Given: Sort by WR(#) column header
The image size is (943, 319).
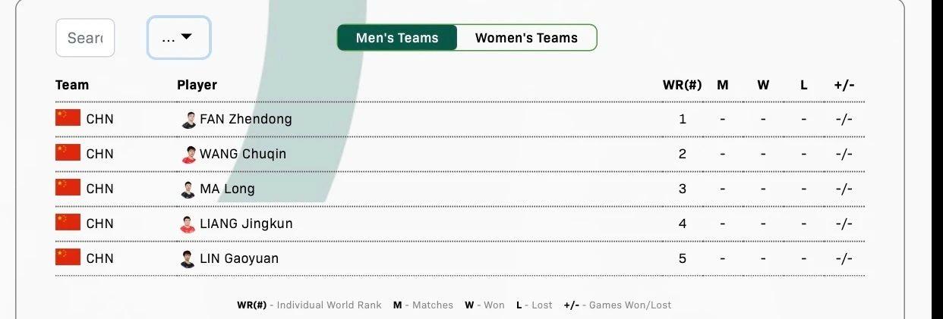Looking at the screenshot, I should pos(682,85).
